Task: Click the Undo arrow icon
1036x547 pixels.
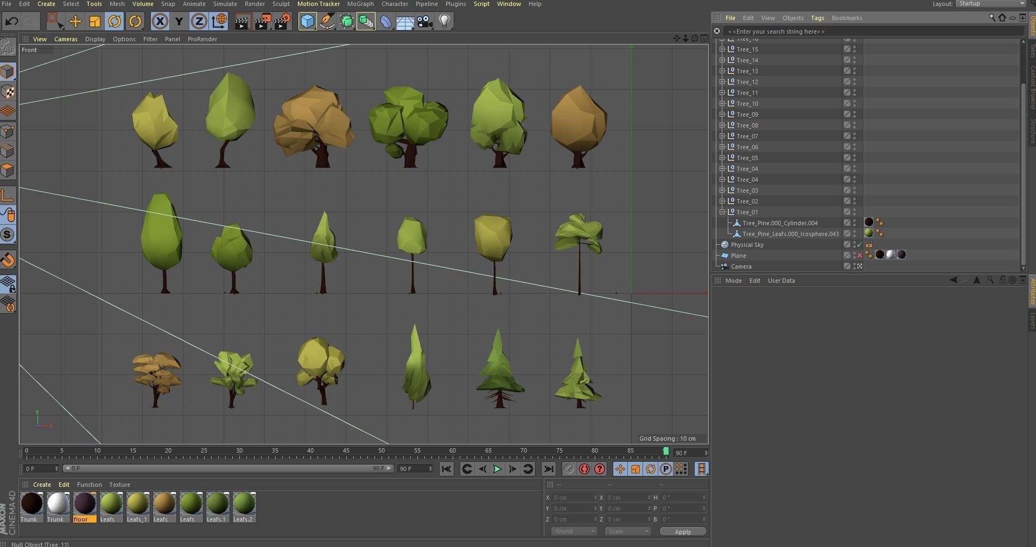Action: (12, 22)
